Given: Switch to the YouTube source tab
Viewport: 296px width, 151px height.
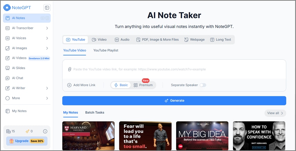Looking at the screenshot, I should click(76, 40).
